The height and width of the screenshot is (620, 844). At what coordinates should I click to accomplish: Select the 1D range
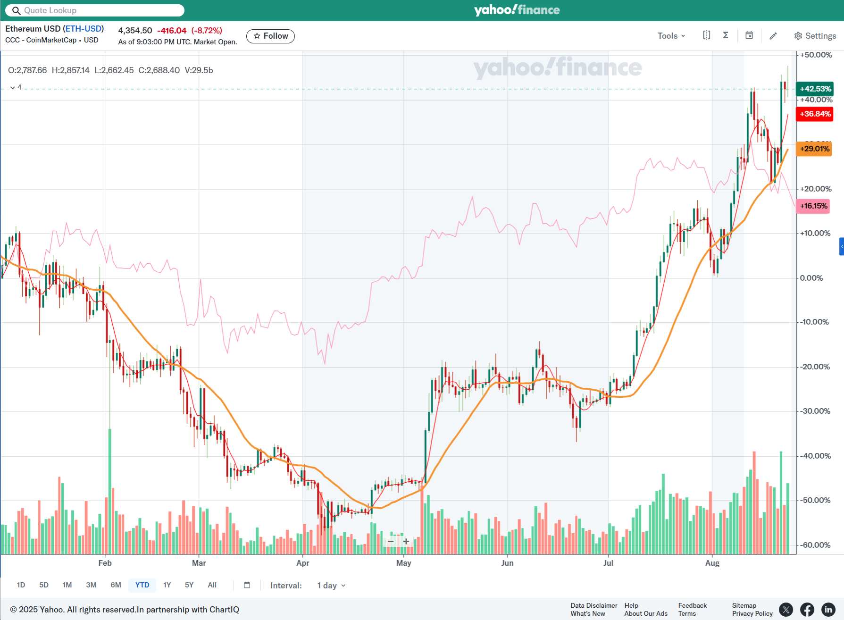point(21,585)
